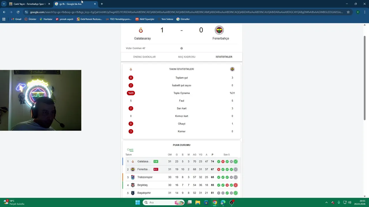Open the Aktif Siparişler bookmark

tap(145, 19)
